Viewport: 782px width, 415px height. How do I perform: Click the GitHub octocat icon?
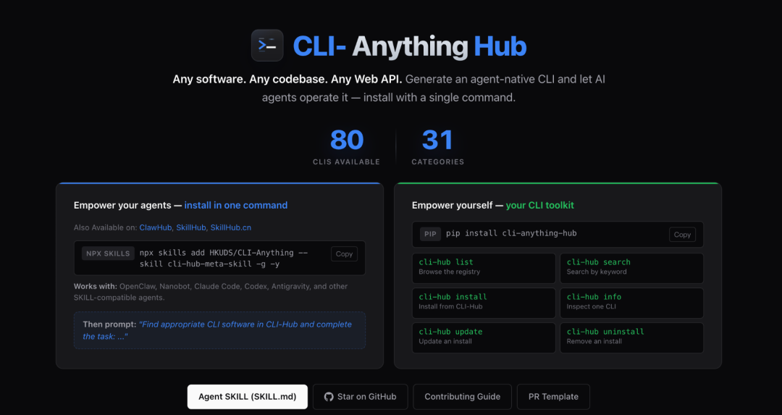pos(329,397)
